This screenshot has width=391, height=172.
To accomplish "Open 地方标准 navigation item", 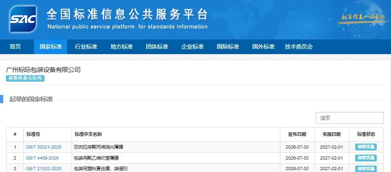I will (x=122, y=47).
